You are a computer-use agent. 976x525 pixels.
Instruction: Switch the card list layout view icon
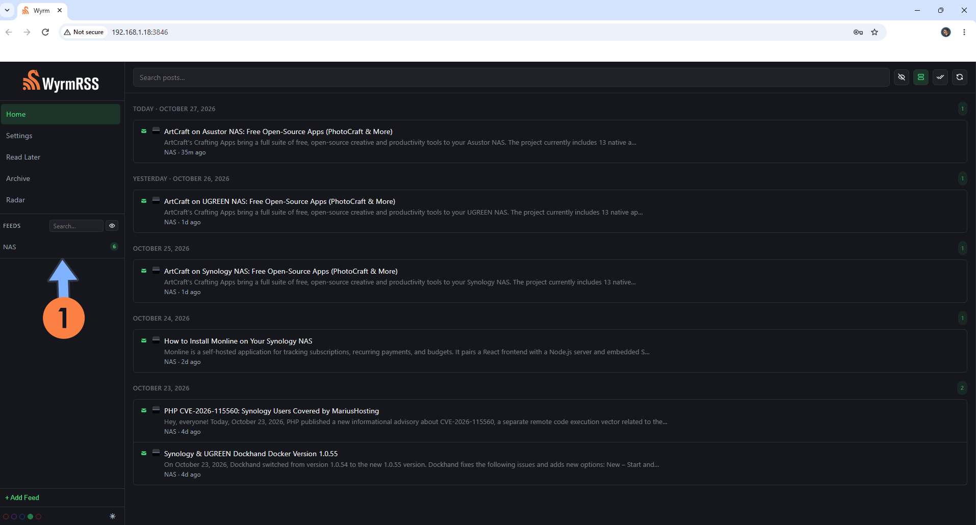pyautogui.click(x=921, y=77)
